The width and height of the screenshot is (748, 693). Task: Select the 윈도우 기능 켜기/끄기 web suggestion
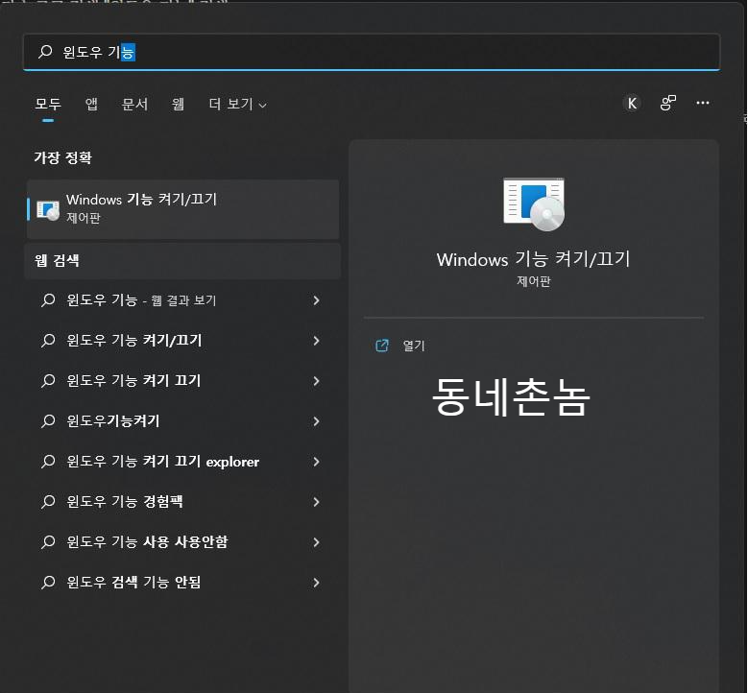[x=183, y=341]
